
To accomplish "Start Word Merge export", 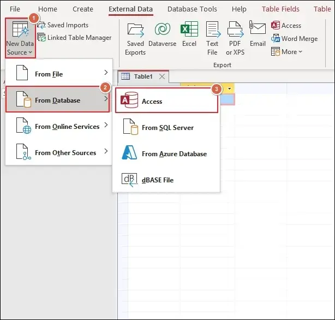I will tap(294, 39).
